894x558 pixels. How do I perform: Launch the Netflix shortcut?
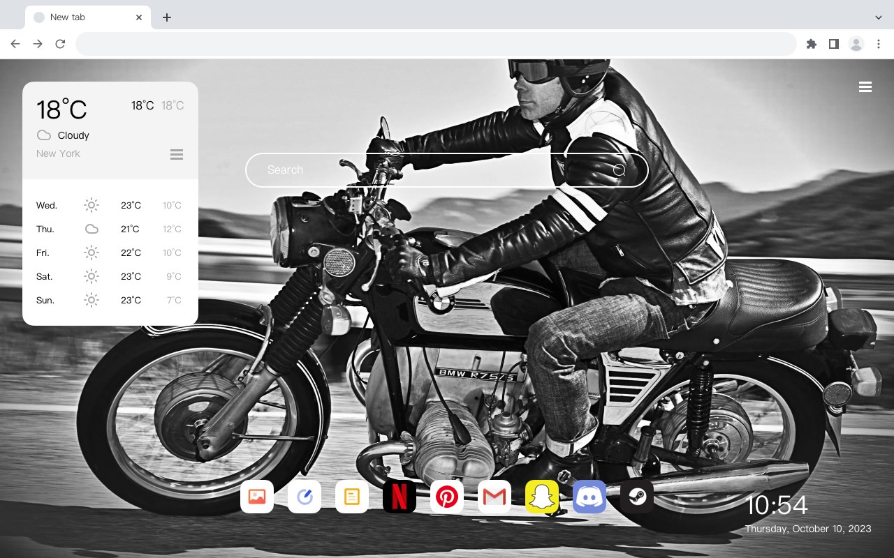[x=400, y=497]
